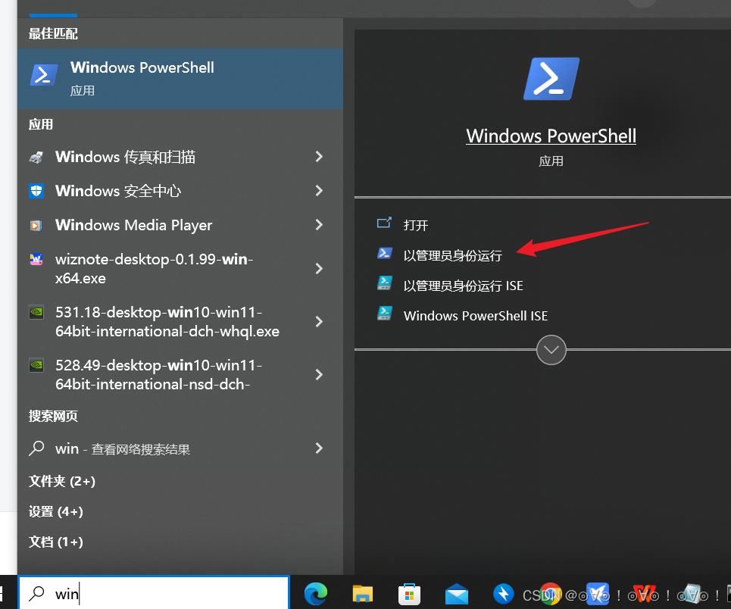
Task: Open Microsoft Store from the taskbar
Action: coord(409,594)
